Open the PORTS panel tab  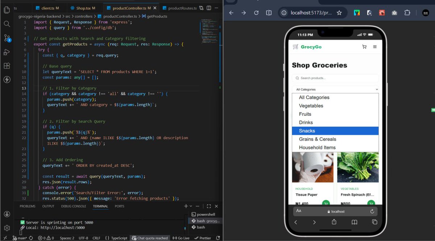click(x=120, y=206)
